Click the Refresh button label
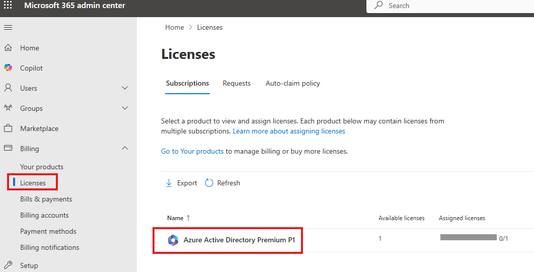Viewport: 534px width, 272px height. pyautogui.click(x=228, y=183)
